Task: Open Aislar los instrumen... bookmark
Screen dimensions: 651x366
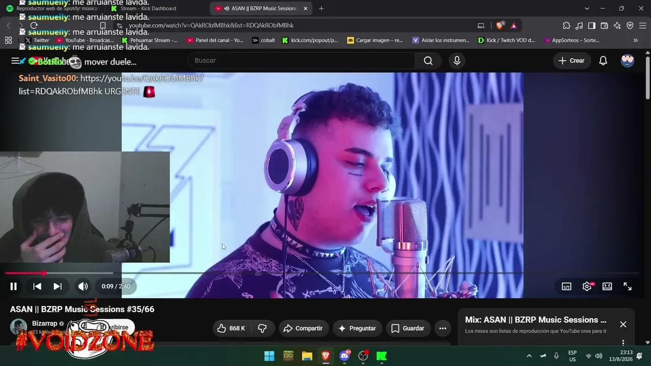Action: coord(441,40)
